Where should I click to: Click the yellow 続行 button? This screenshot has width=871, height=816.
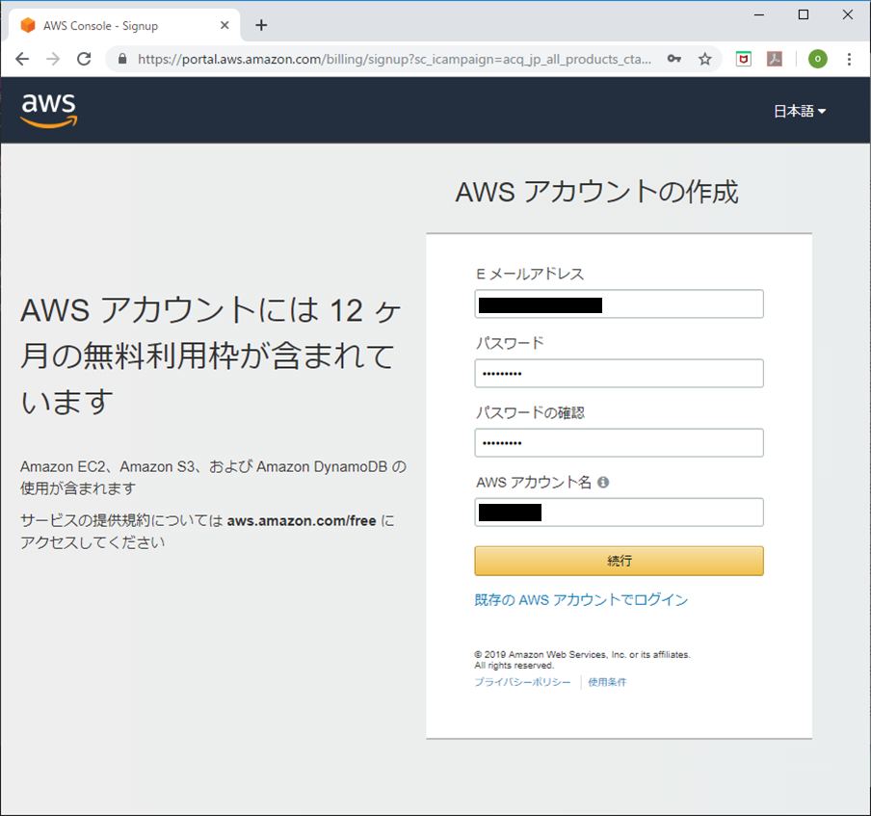point(619,561)
